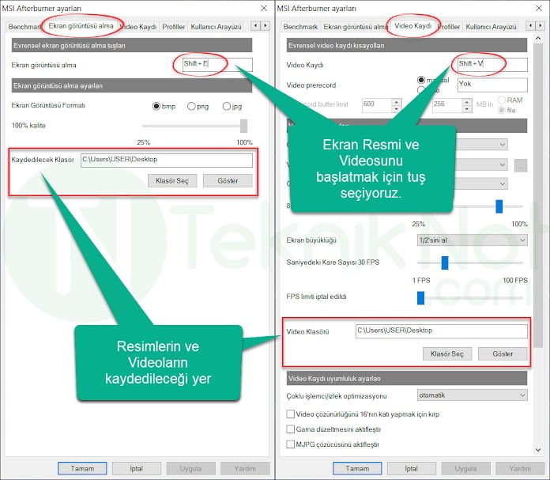550x480 pixels.
Task: Increase the 256 MB buffer value
Action: 467,102
